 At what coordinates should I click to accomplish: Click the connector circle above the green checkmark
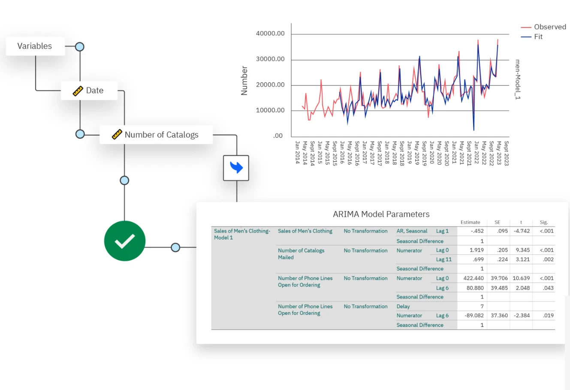(x=124, y=180)
